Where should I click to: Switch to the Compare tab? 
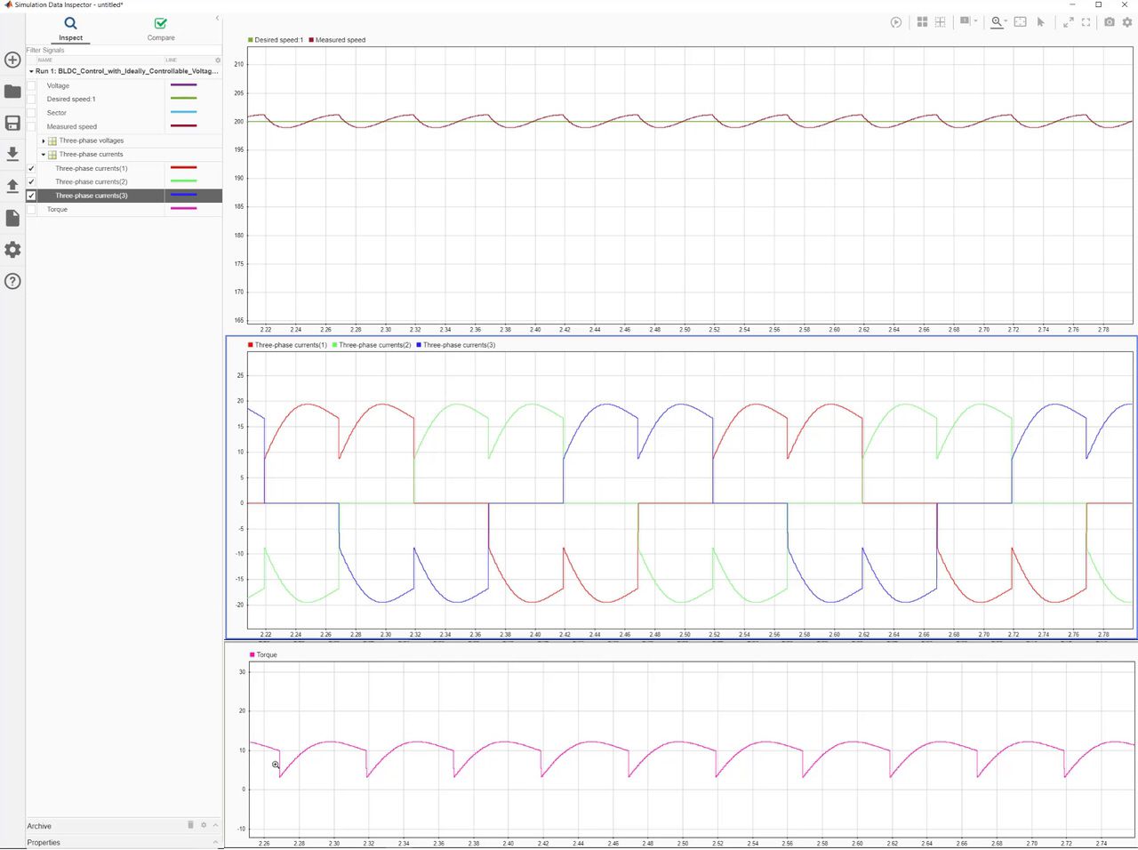161,28
